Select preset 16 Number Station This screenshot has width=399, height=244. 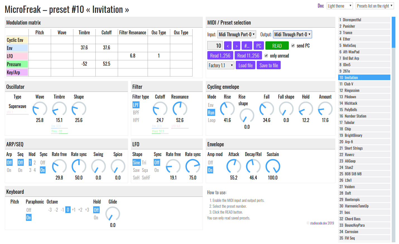[x=364, y=116]
